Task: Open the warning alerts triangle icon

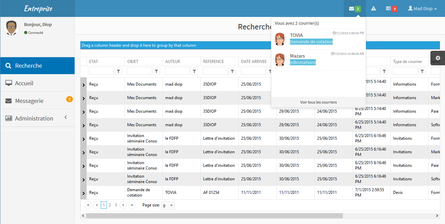Action: 373,9
